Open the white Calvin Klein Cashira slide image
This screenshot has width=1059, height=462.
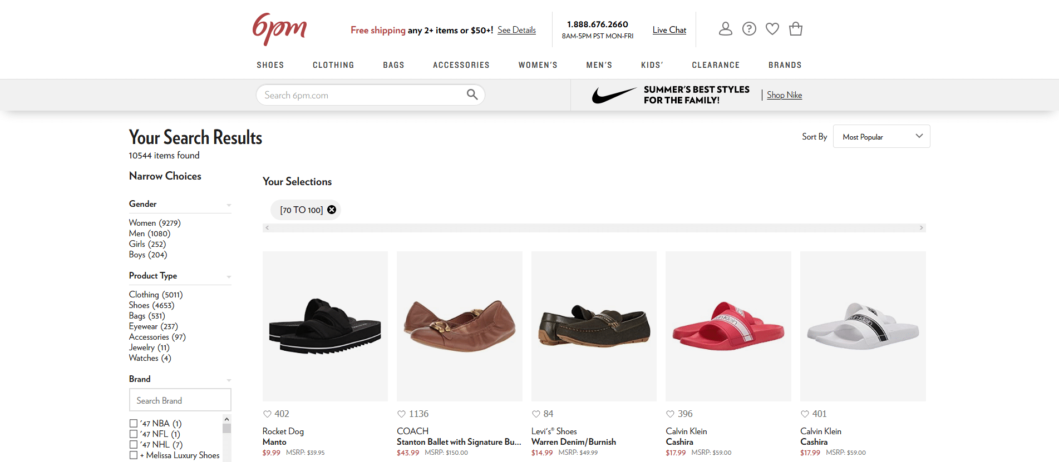863,326
